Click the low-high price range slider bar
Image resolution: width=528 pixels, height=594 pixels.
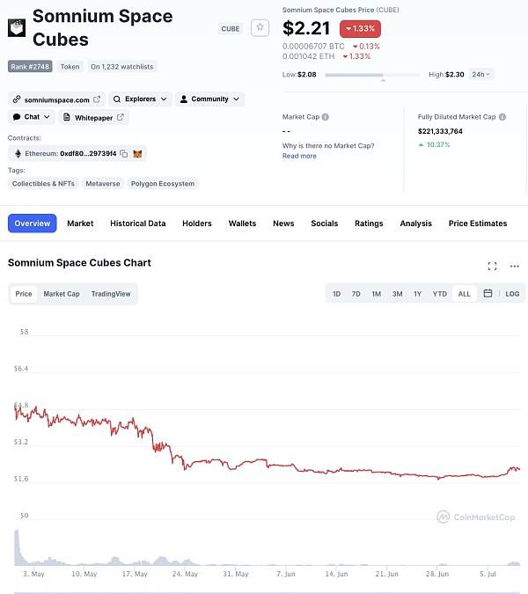[x=372, y=75]
